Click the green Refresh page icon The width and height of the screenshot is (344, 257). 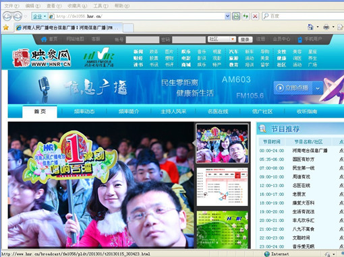pos(246,16)
